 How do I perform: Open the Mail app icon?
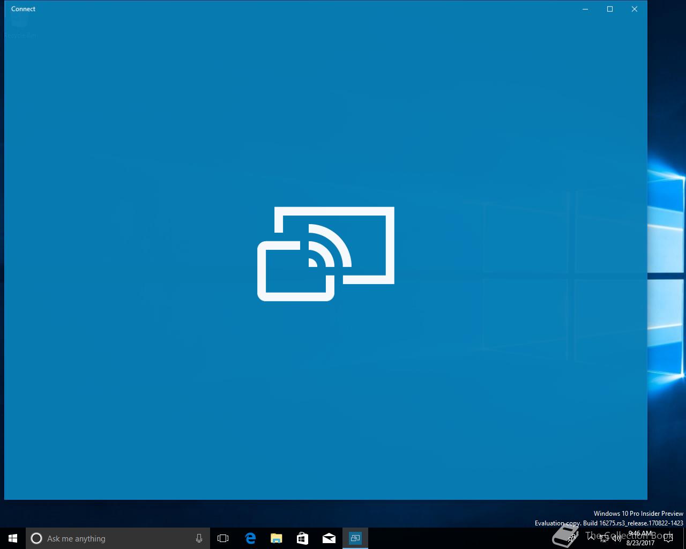(329, 538)
